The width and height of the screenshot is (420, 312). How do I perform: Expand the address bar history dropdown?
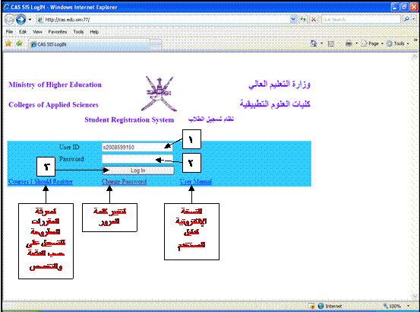pos(293,20)
